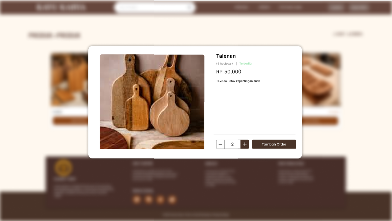Open the second orange social icon in footer
Image resolution: width=392 pixels, height=221 pixels.
(x=149, y=200)
